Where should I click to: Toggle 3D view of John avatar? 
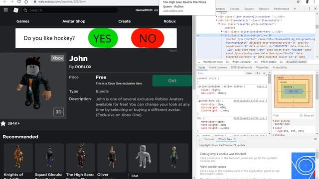coord(59,112)
